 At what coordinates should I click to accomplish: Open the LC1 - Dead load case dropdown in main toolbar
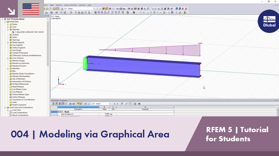[94, 9]
